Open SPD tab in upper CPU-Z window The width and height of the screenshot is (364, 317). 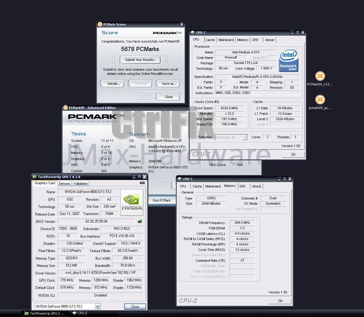pos(256,40)
